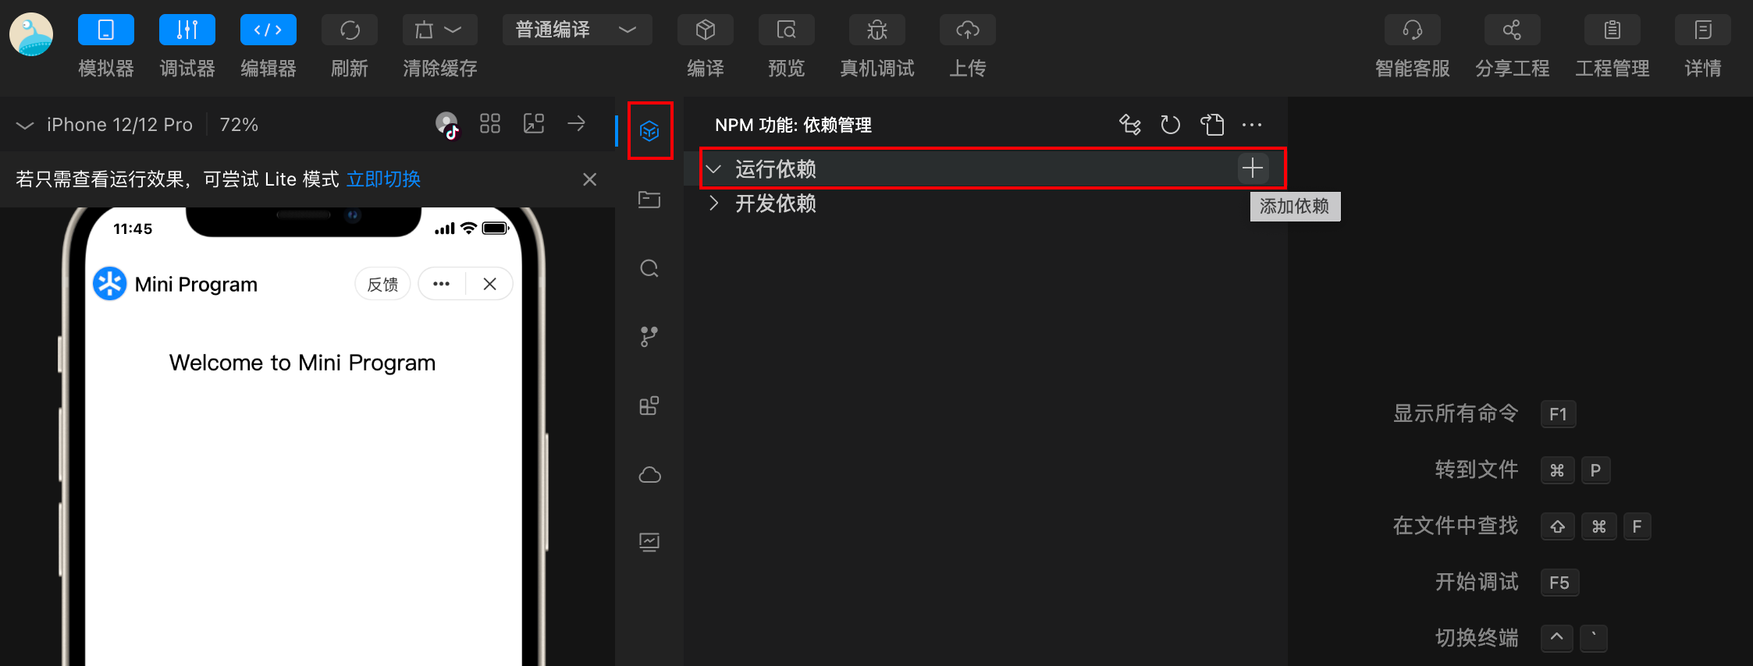Open the extensions sidebar tab

coord(649,406)
